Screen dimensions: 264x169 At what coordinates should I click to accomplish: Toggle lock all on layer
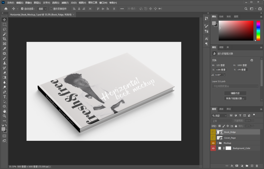[236, 126]
